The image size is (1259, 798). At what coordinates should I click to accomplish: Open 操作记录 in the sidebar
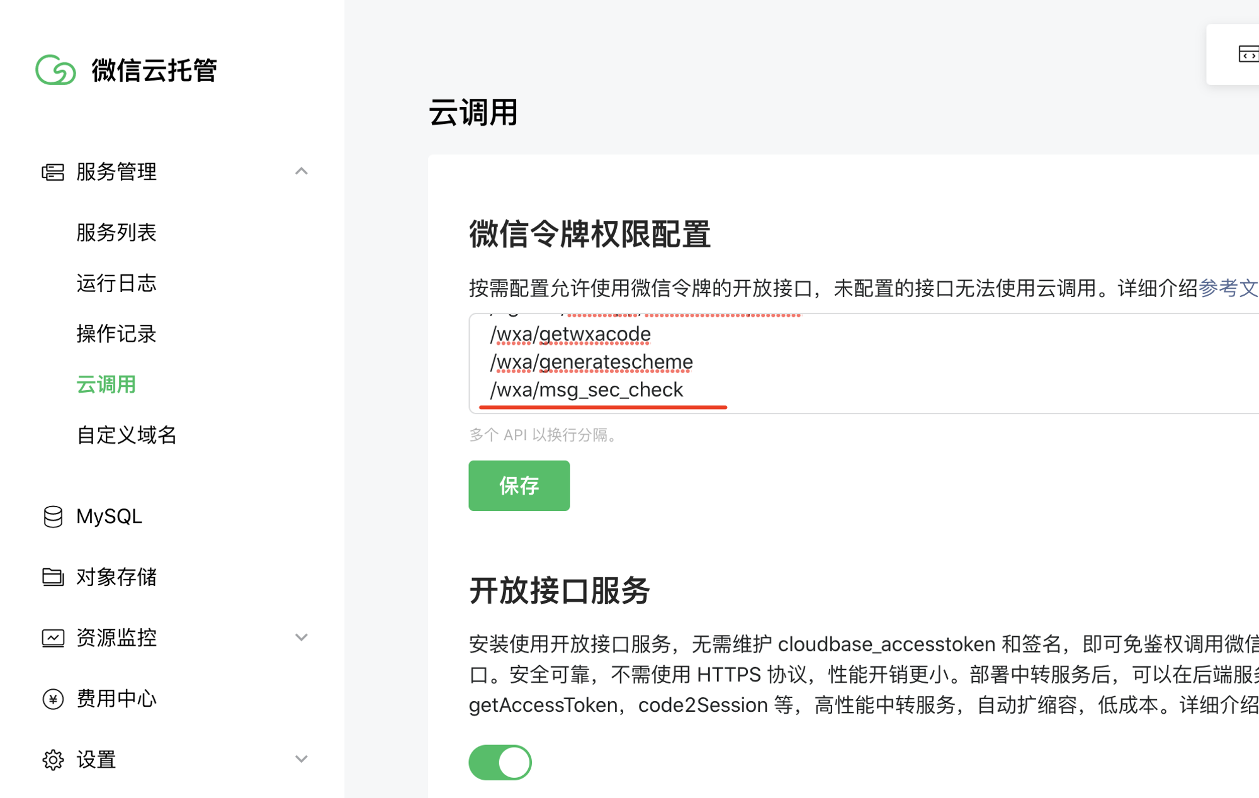pyautogui.click(x=116, y=334)
